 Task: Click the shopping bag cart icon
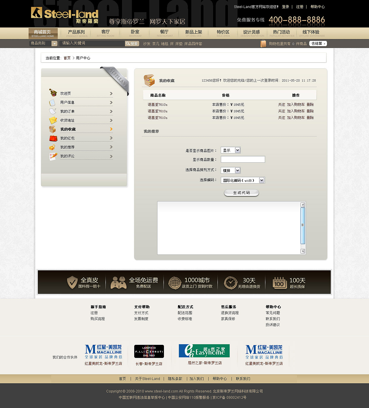pos(263,44)
